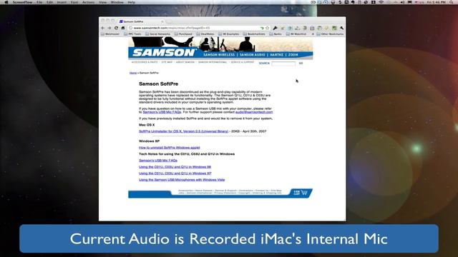This screenshot has width=458, height=257.
Task: Click the Samson logo banner
Action: pos(164,53)
